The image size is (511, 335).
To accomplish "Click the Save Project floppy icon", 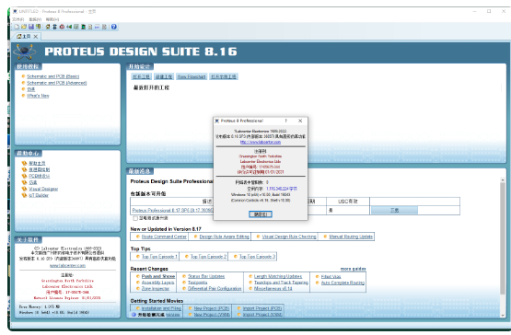I will pyautogui.click(x=31, y=27).
